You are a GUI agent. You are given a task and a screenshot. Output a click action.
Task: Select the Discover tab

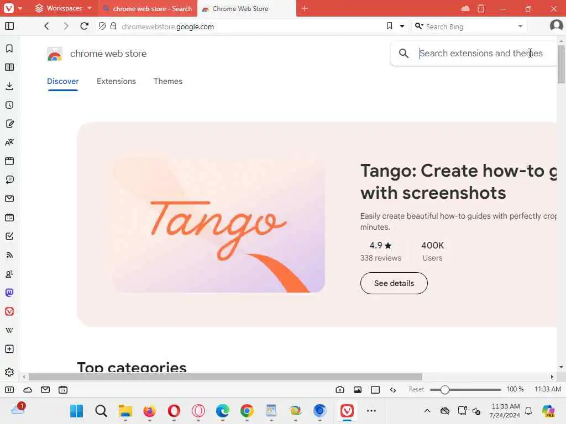click(x=63, y=82)
